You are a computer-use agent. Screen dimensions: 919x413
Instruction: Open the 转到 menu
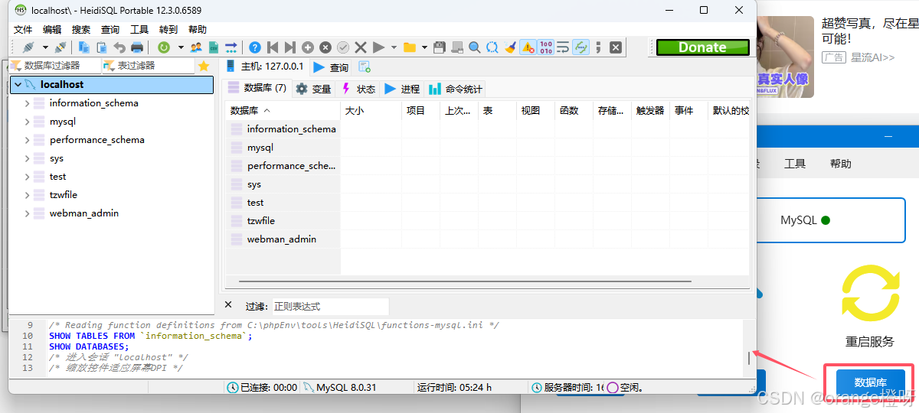pyautogui.click(x=168, y=29)
